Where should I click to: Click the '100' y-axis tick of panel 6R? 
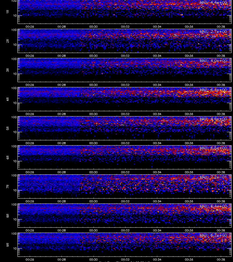coord(14,146)
